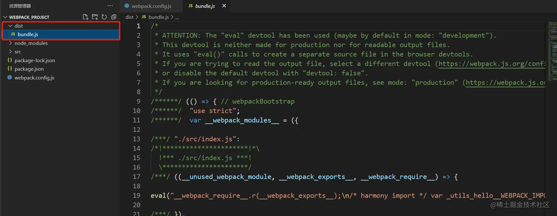
Task: Click the webpack icon on webpack.config.js tab
Action: coord(127,6)
